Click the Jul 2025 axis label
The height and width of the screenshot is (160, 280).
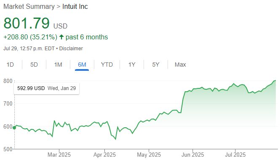coord(235,155)
